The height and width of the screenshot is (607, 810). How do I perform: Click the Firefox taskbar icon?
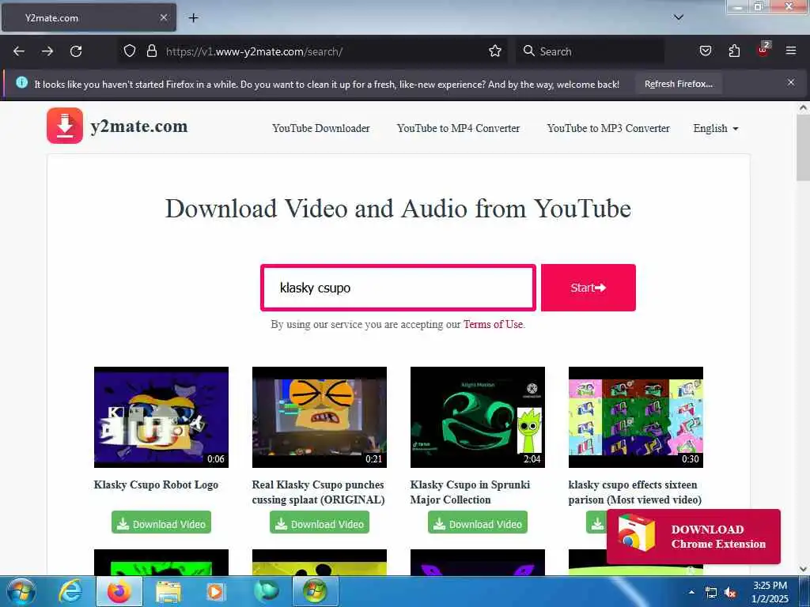point(119,591)
